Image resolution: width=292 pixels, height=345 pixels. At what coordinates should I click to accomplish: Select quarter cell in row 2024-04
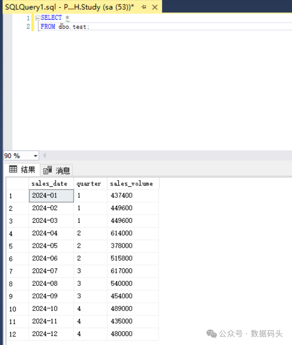[91, 233]
